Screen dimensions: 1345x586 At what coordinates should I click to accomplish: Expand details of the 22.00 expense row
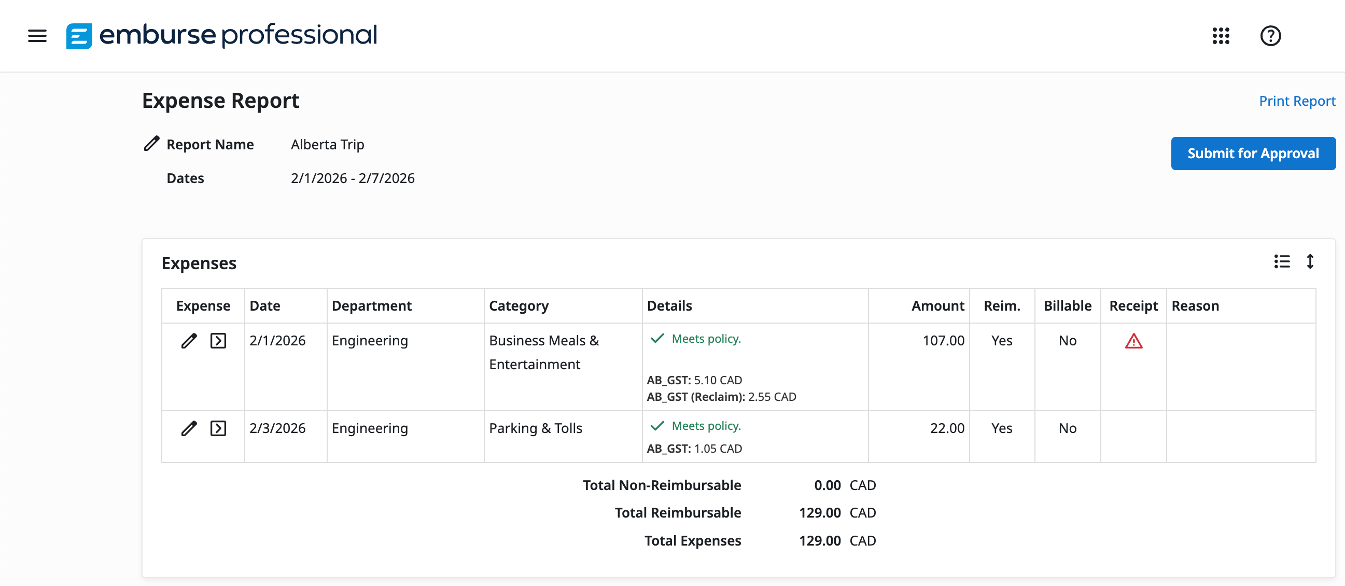(218, 428)
